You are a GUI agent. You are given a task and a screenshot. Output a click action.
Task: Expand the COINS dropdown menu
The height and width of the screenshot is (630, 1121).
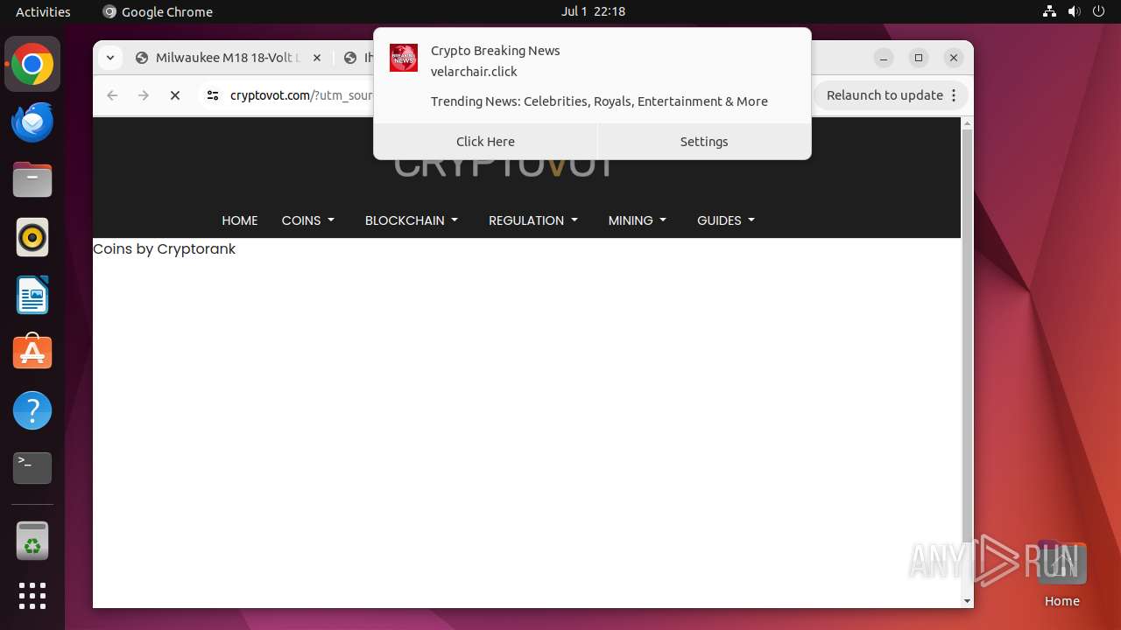click(x=308, y=220)
